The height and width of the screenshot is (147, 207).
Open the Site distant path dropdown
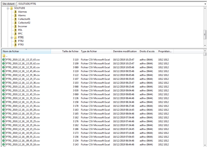(205, 4)
